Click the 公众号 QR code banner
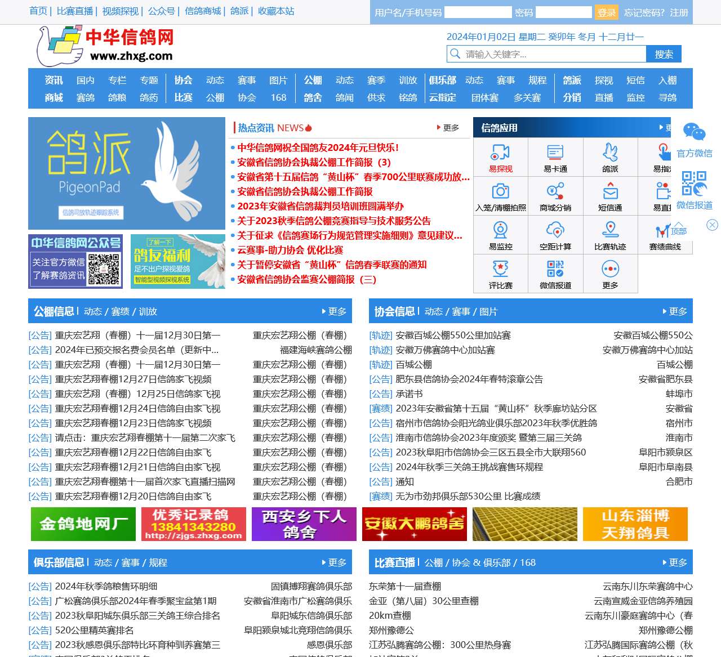Viewport: 721px width, 657px height. [x=75, y=261]
